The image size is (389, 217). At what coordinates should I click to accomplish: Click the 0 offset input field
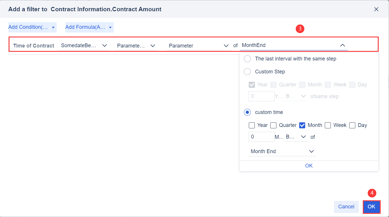261,137
